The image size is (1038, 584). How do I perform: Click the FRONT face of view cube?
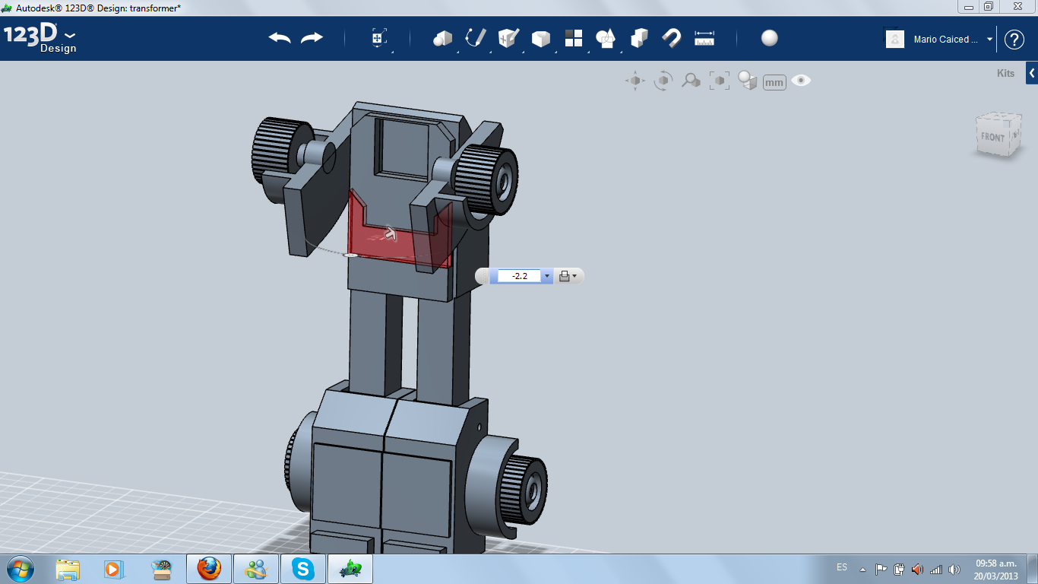click(993, 137)
